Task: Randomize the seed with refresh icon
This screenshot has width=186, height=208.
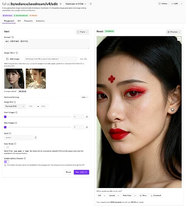Action: tap(36, 138)
